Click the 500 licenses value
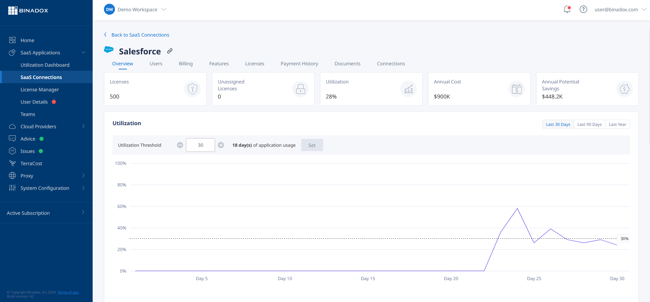650x302 pixels. [115, 96]
